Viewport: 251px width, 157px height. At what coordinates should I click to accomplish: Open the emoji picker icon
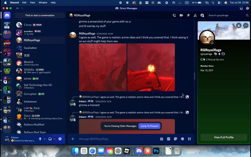point(182,139)
